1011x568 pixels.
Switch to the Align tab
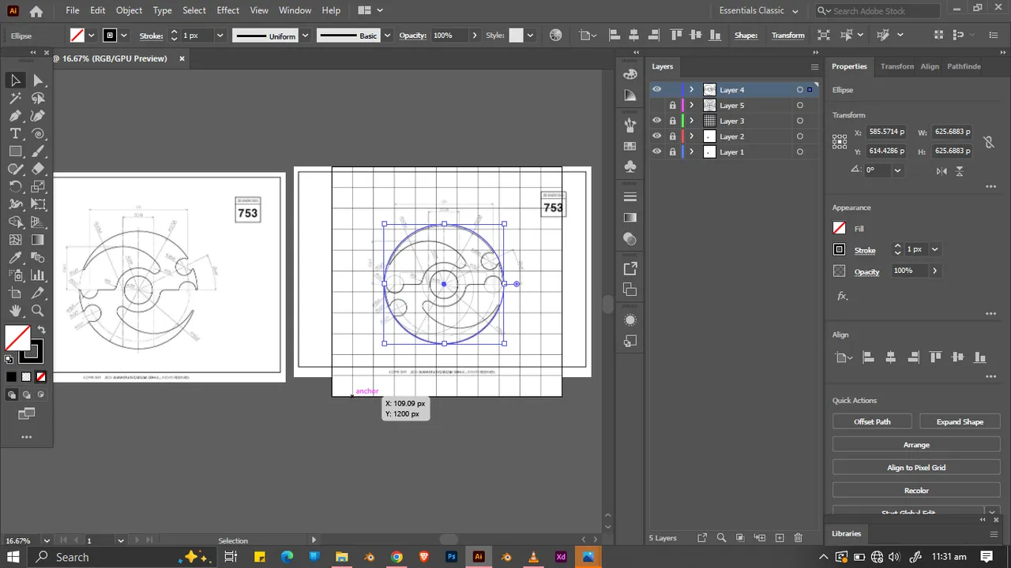coord(930,66)
